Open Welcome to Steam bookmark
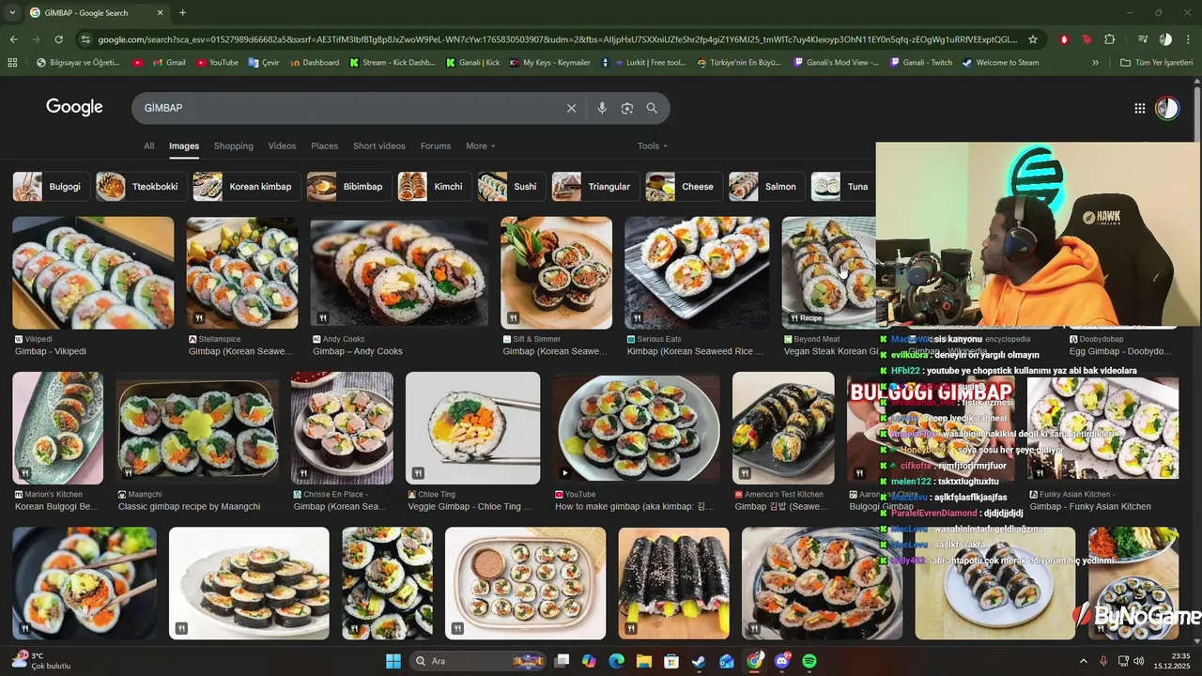Image resolution: width=1202 pixels, height=676 pixels. pos(1000,63)
